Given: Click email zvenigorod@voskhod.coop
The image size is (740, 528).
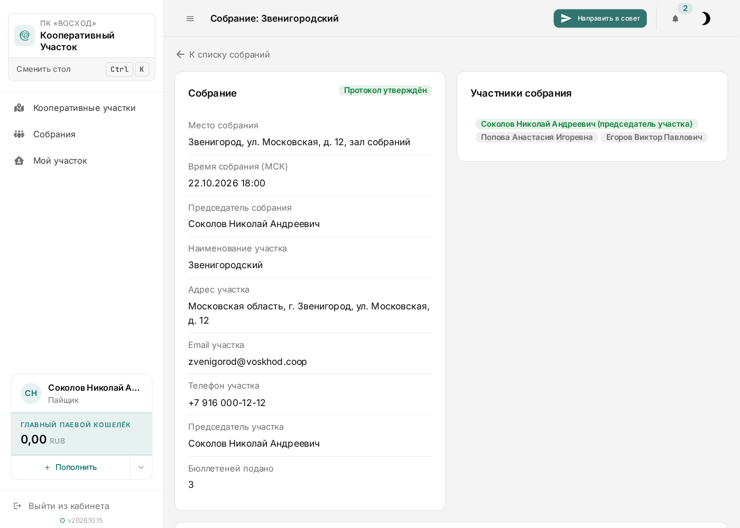Looking at the screenshot, I should click(x=247, y=362).
